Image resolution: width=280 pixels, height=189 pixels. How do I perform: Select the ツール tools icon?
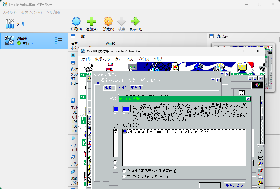[x=10, y=24]
